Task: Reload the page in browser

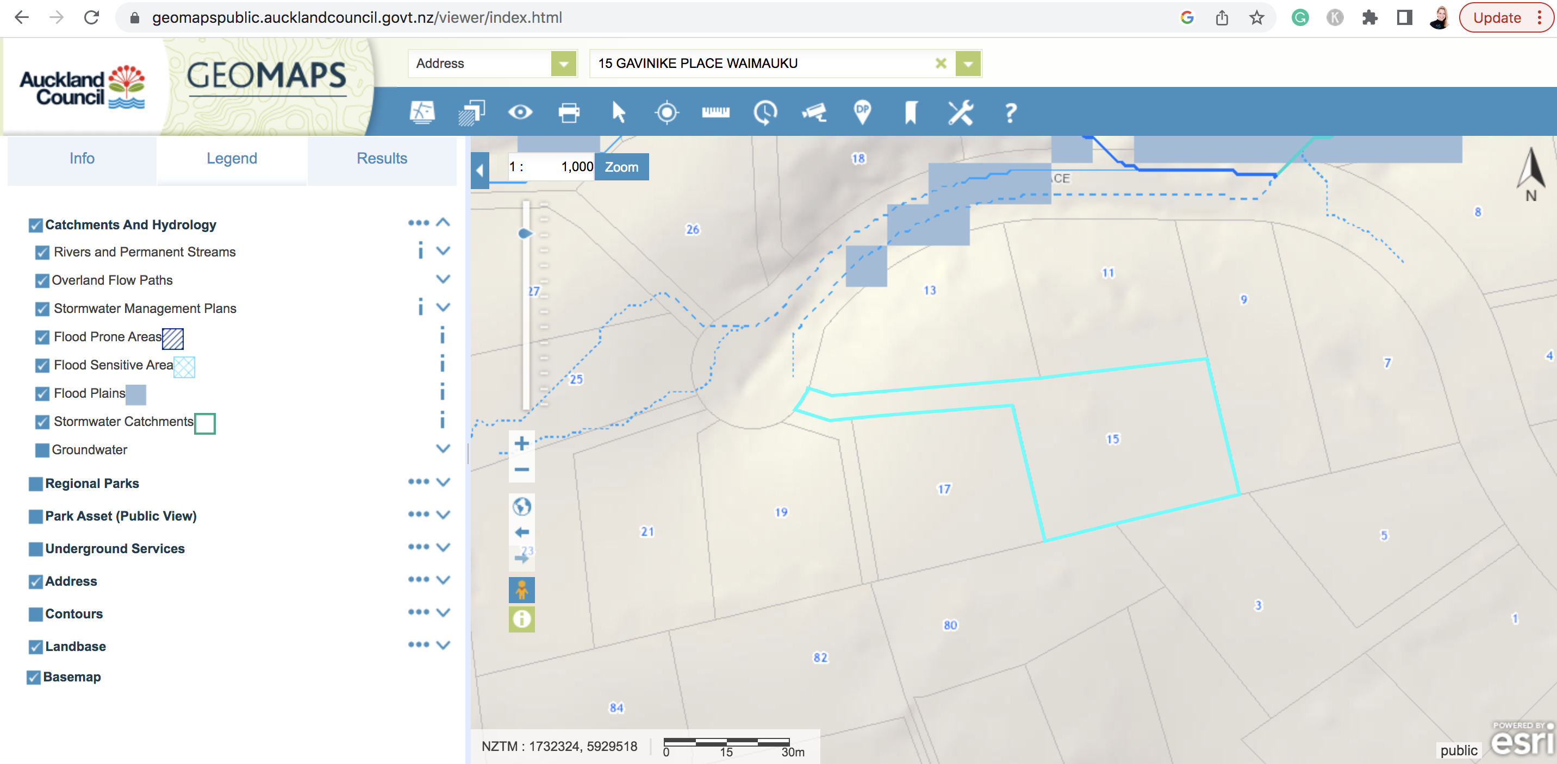Action: point(92,17)
